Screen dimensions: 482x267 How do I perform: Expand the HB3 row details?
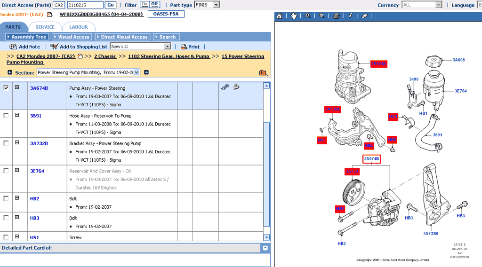[17, 217]
